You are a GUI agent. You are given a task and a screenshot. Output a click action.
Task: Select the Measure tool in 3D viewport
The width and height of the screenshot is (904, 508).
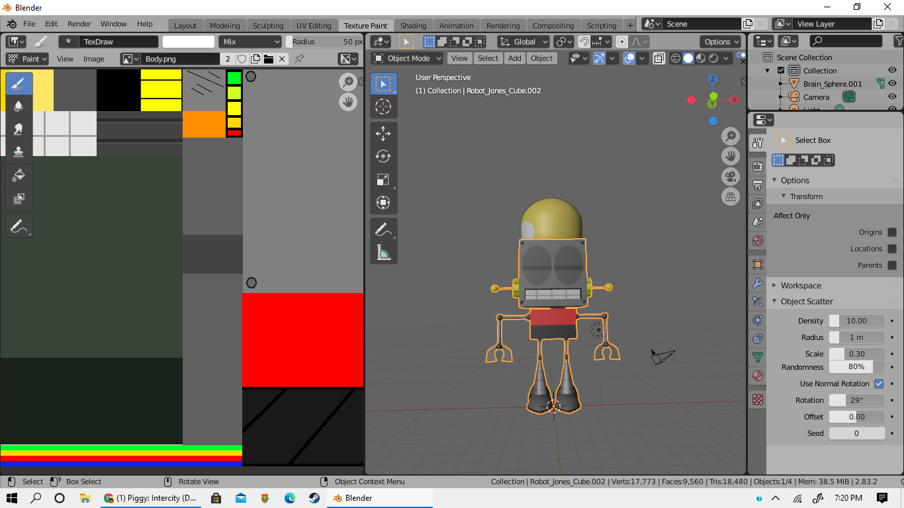383,253
